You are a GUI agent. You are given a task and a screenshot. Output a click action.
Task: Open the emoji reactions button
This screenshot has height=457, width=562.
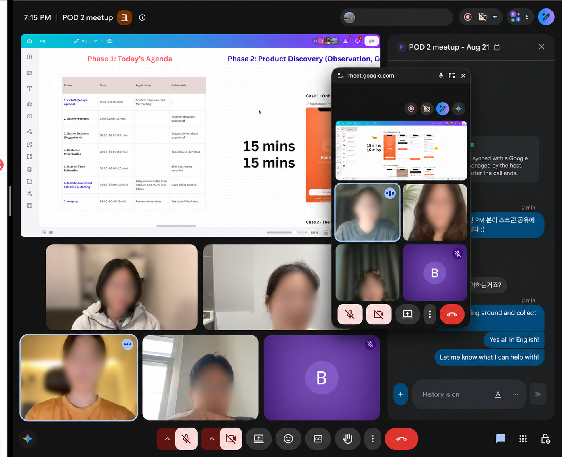coord(288,439)
